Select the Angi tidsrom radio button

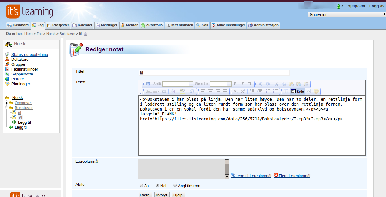tap(175, 185)
